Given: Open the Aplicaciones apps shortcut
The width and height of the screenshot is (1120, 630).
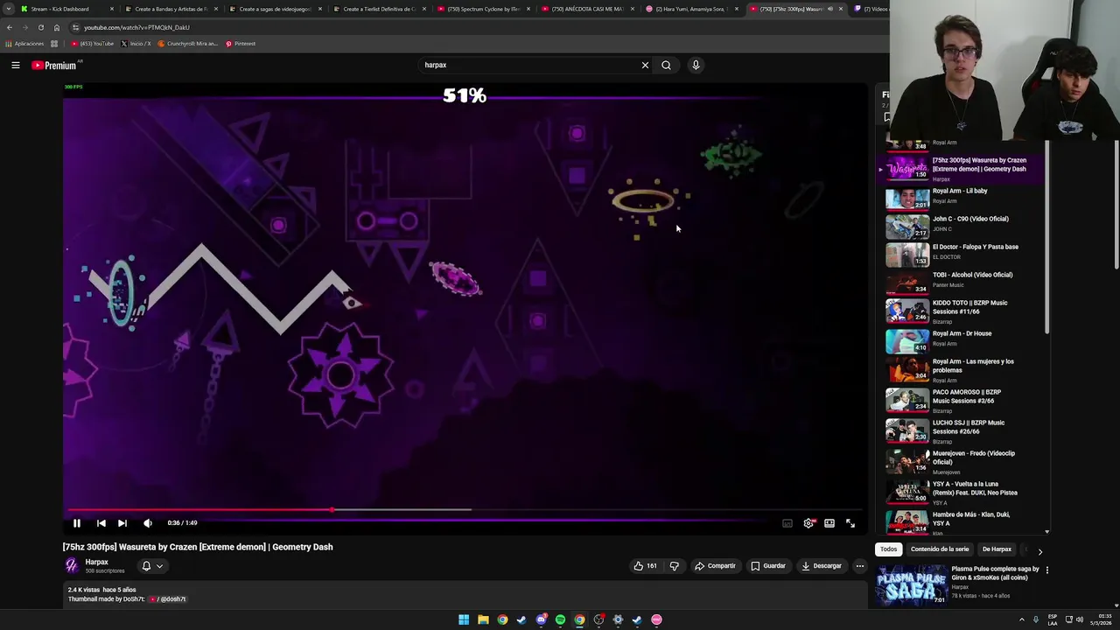Looking at the screenshot, I should 24,44.
